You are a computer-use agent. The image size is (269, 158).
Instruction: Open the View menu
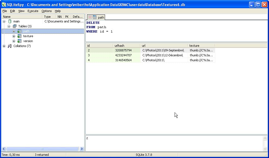pos(21,11)
